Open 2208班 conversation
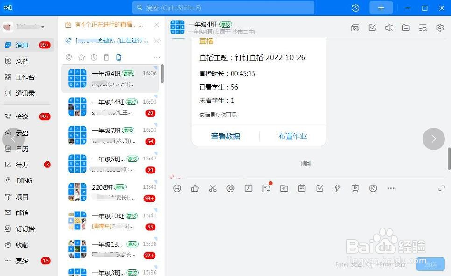The width and height of the screenshot is (451, 276). (x=110, y=192)
